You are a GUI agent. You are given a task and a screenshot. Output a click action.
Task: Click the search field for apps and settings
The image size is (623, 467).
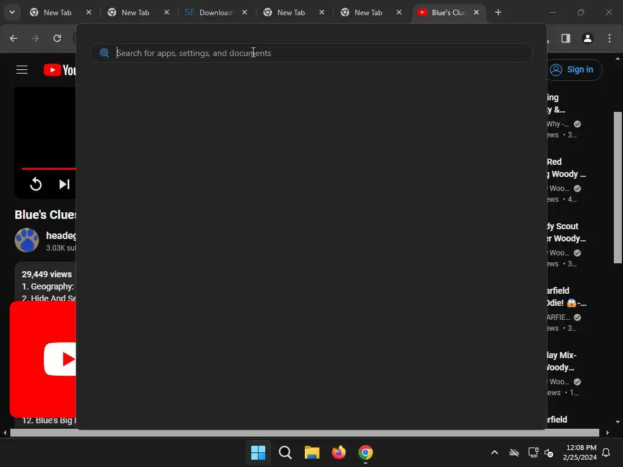[311, 53]
